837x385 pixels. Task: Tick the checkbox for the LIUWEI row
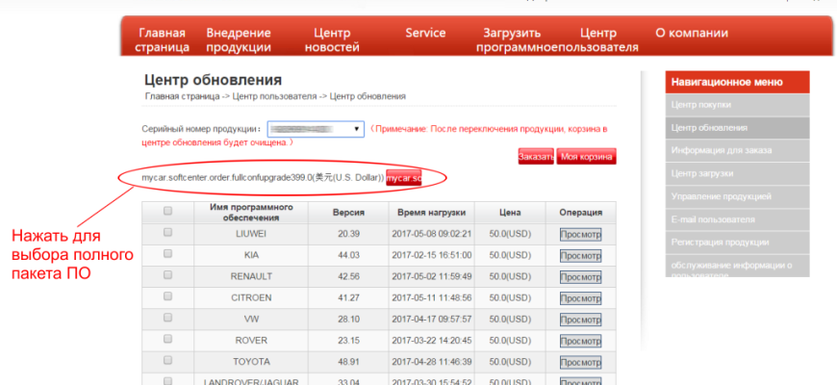168,233
